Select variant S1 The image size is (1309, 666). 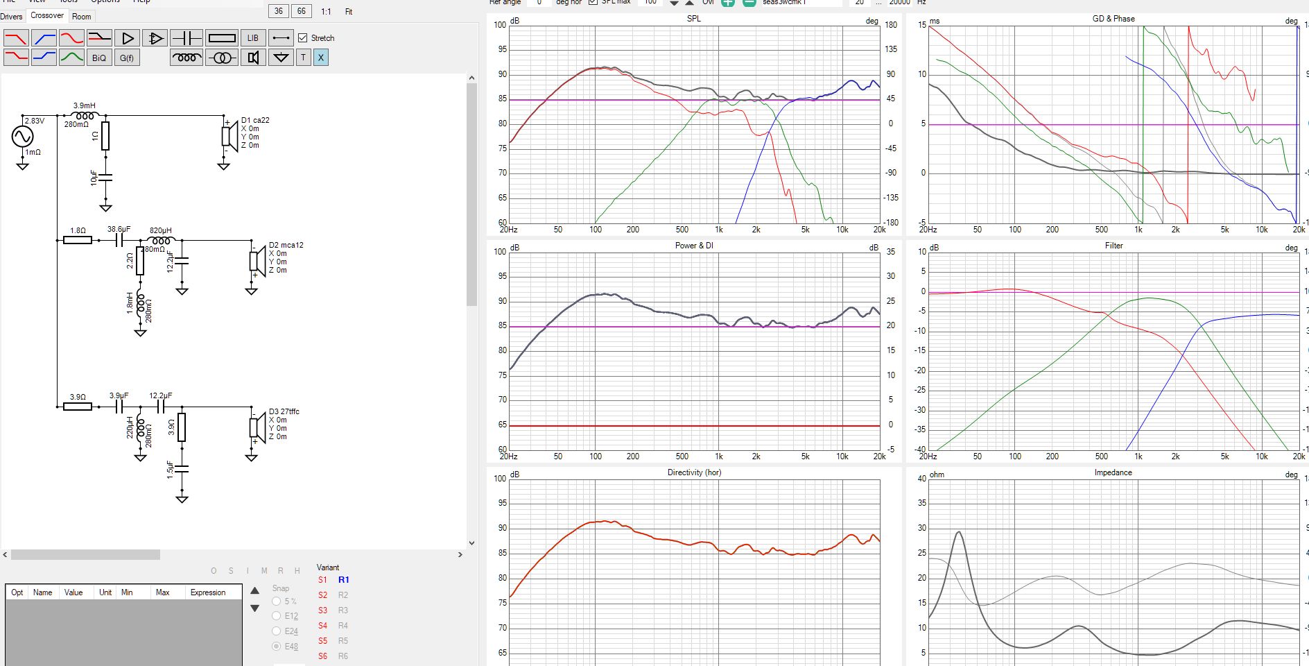322,580
